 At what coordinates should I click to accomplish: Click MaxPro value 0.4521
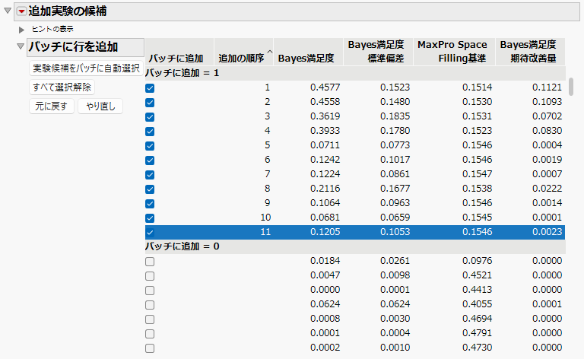(477, 275)
